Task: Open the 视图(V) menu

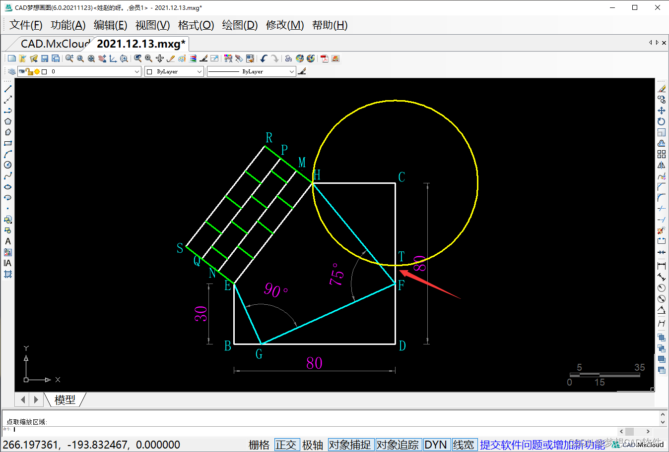Action: point(152,25)
